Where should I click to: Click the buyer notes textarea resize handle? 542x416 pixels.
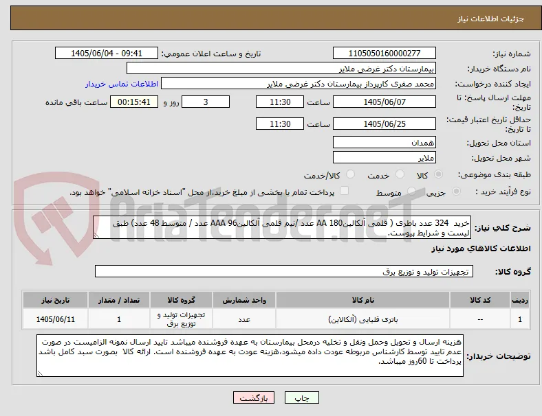click(x=40, y=373)
